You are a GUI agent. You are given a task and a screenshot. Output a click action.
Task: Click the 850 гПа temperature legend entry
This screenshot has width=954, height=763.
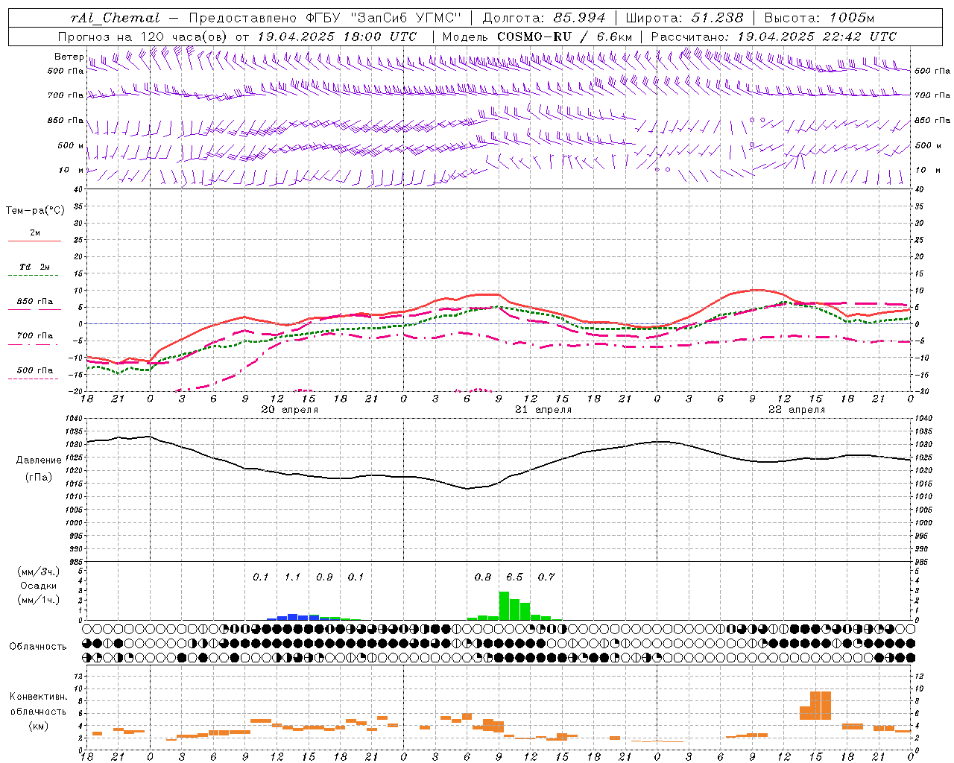(35, 302)
